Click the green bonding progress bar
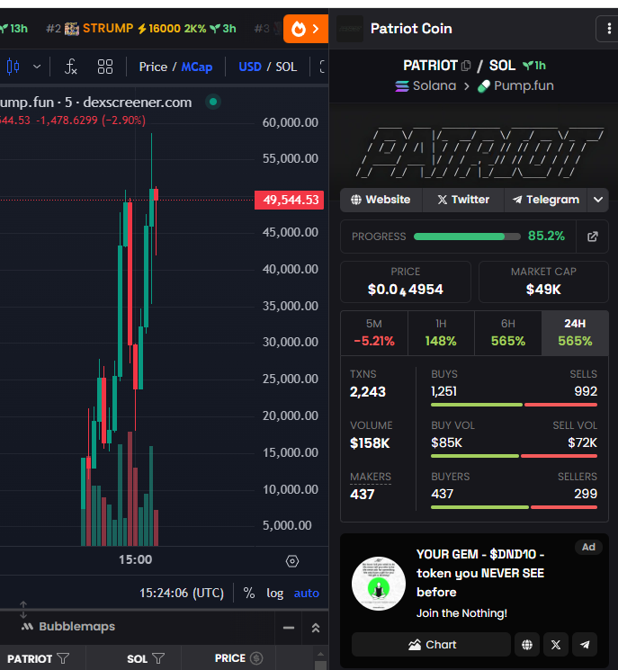The height and width of the screenshot is (670, 618). (467, 237)
